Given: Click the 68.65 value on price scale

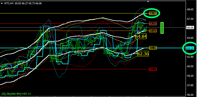Looking at the screenshot, I should [x=190, y=9].
